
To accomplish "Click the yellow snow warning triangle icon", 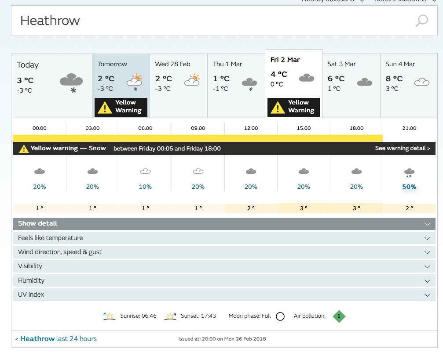I will 24,149.
